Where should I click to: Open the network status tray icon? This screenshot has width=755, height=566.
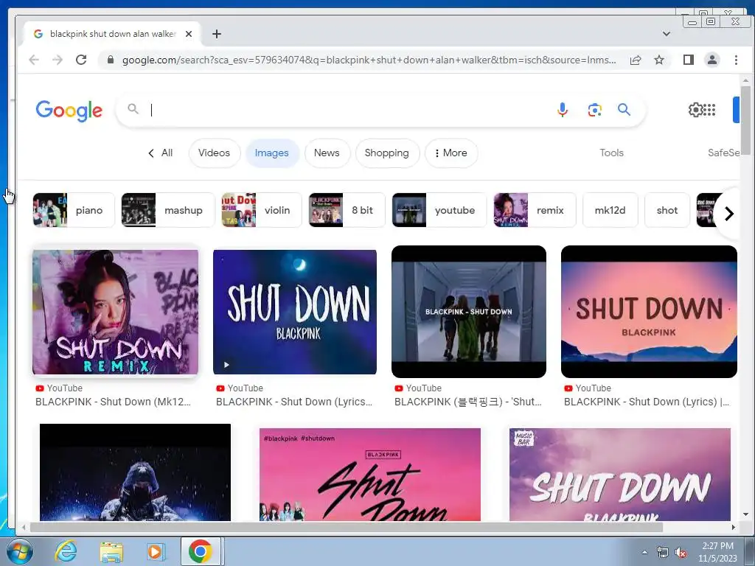tap(663, 552)
